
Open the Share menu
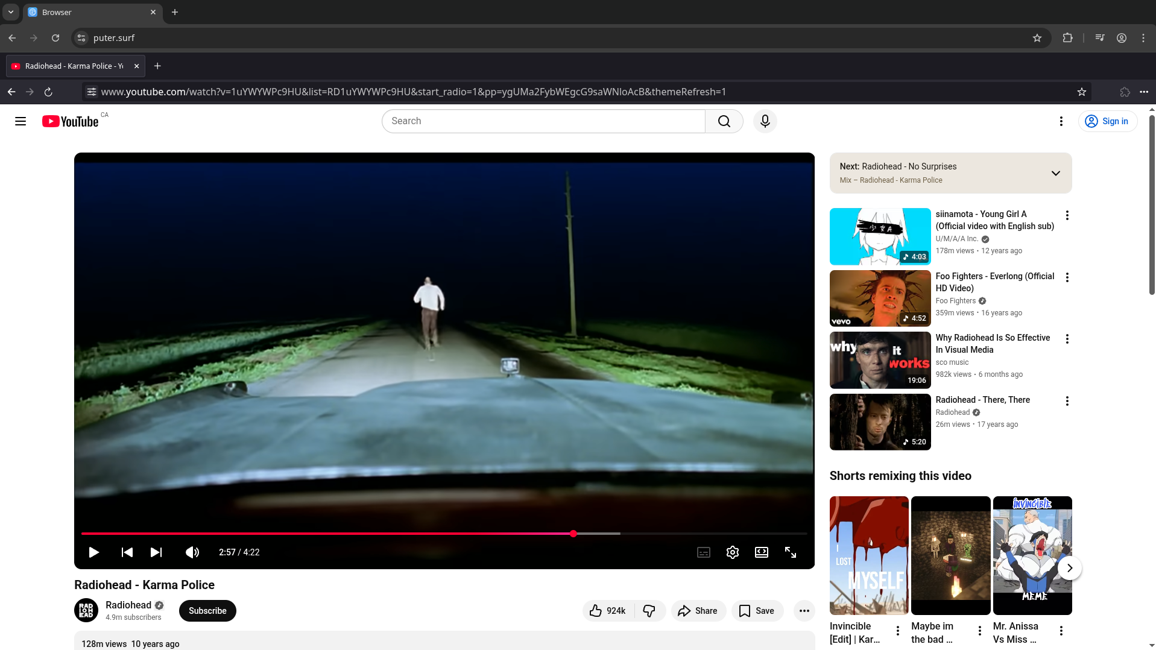698,610
